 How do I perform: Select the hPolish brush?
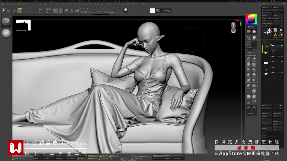pos(254,70)
